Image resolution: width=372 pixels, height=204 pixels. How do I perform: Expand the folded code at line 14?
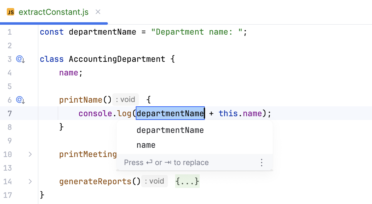pos(30,181)
